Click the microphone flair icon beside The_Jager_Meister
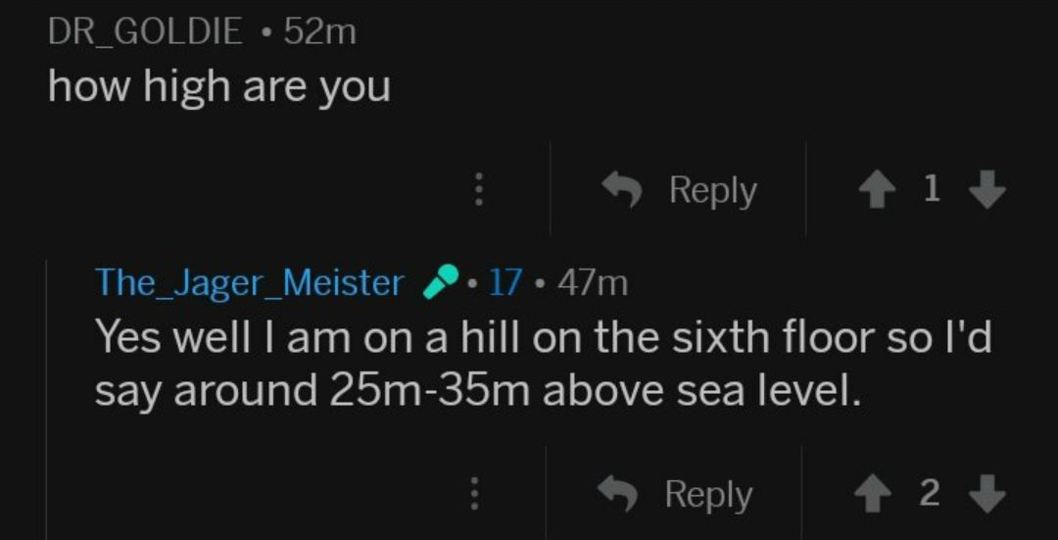Screen dimensions: 1058x540 point(438,283)
